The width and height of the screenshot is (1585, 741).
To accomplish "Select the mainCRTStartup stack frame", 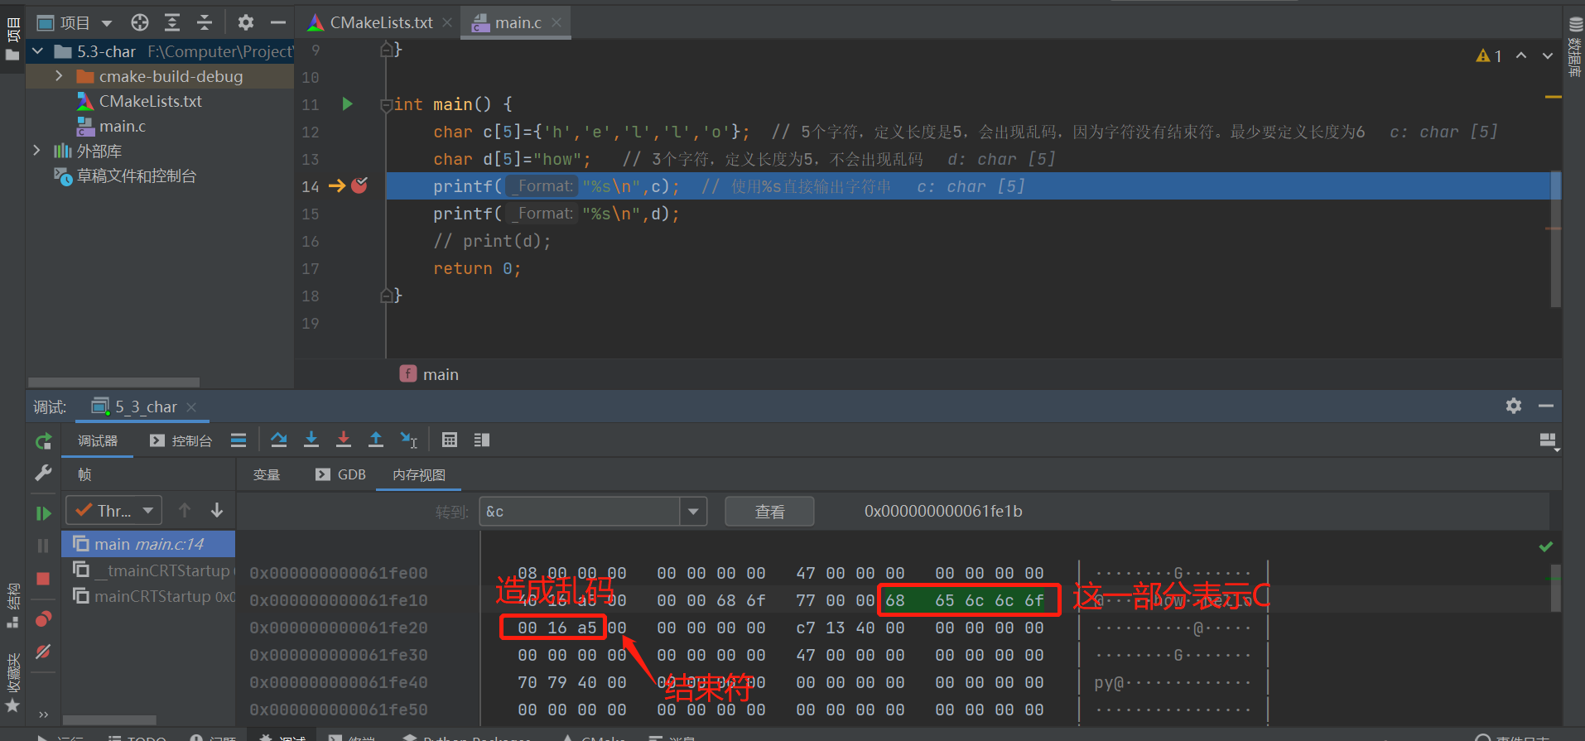I will click(149, 596).
